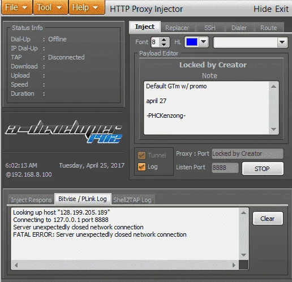Open the Shell2TAP Log tab
The height and width of the screenshot is (282, 292).
point(132,200)
